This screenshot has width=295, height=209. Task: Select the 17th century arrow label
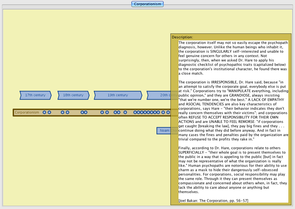coord(35,95)
